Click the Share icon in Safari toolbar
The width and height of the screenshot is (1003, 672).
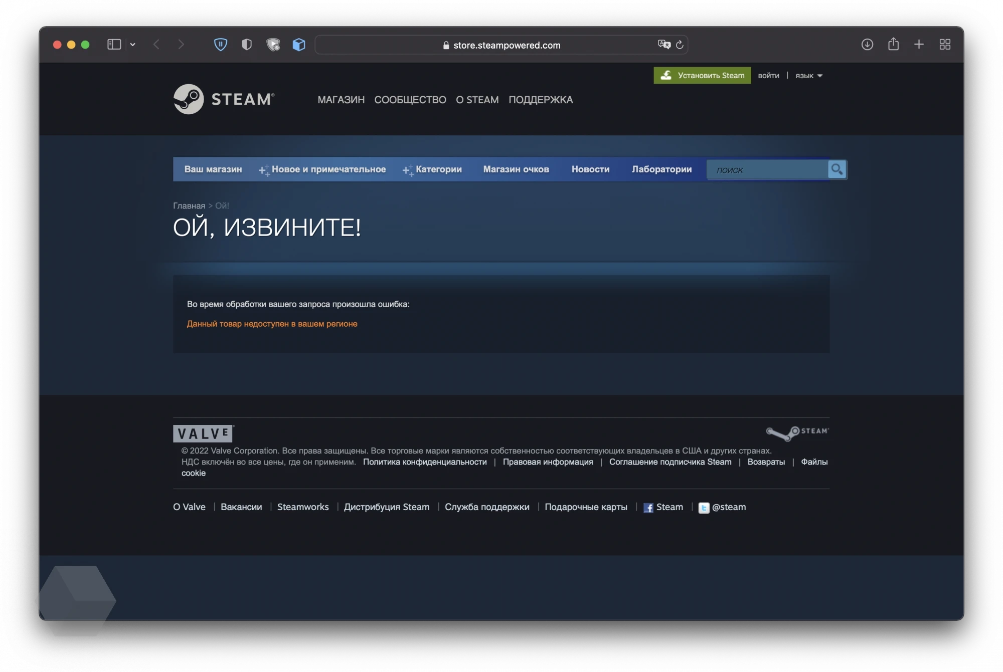[893, 44]
